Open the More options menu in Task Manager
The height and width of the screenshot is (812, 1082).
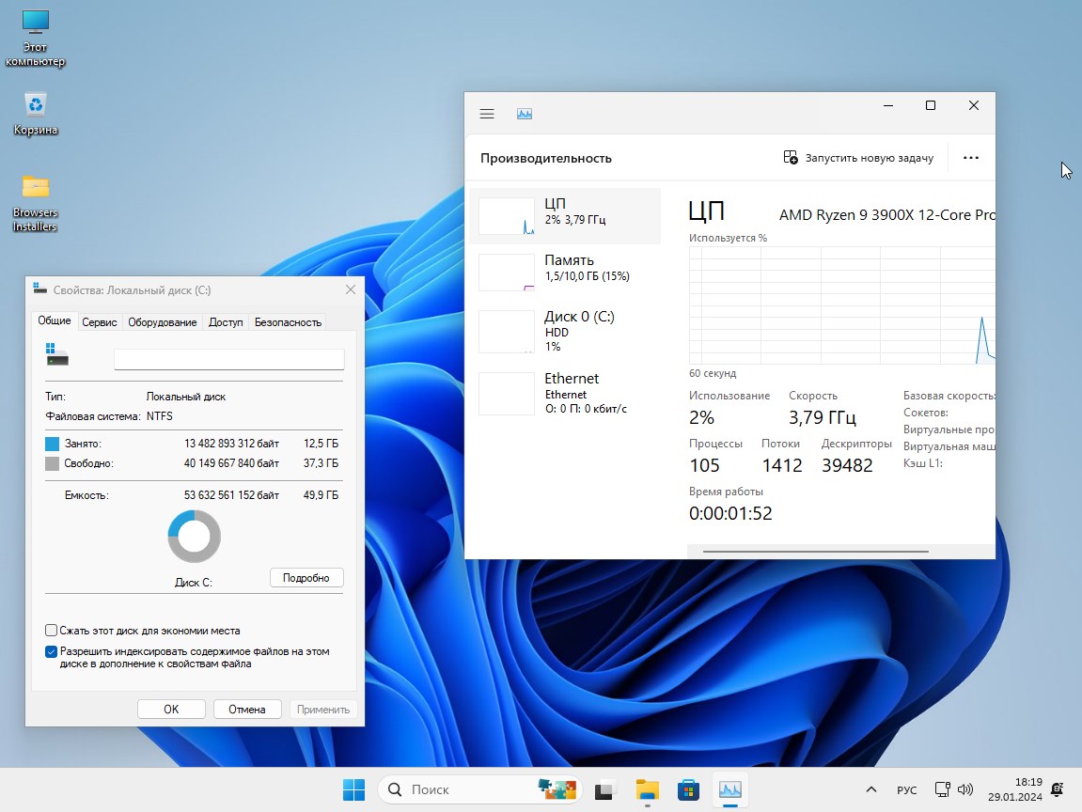click(x=971, y=157)
